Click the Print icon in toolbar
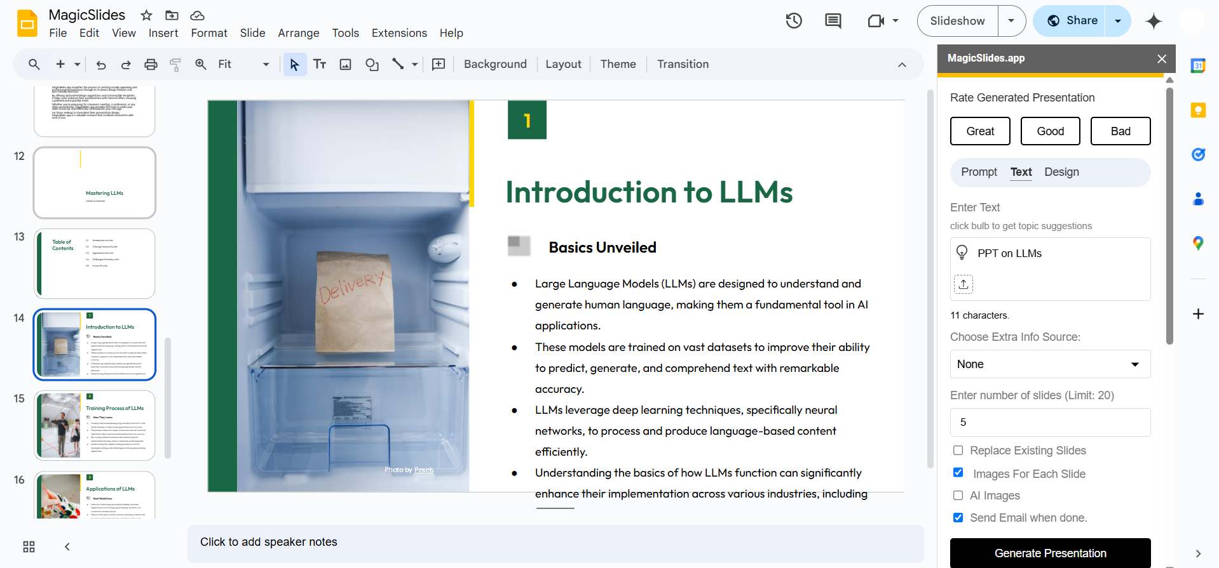Image resolution: width=1219 pixels, height=568 pixels. point(151,65)
